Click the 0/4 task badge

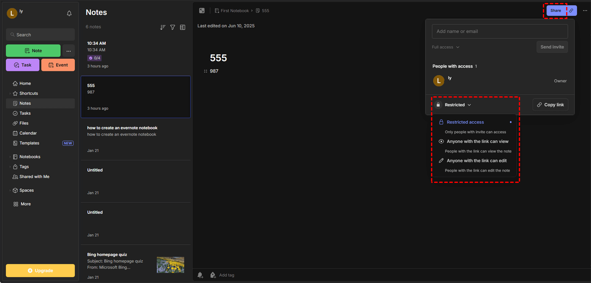pos(95,58)
